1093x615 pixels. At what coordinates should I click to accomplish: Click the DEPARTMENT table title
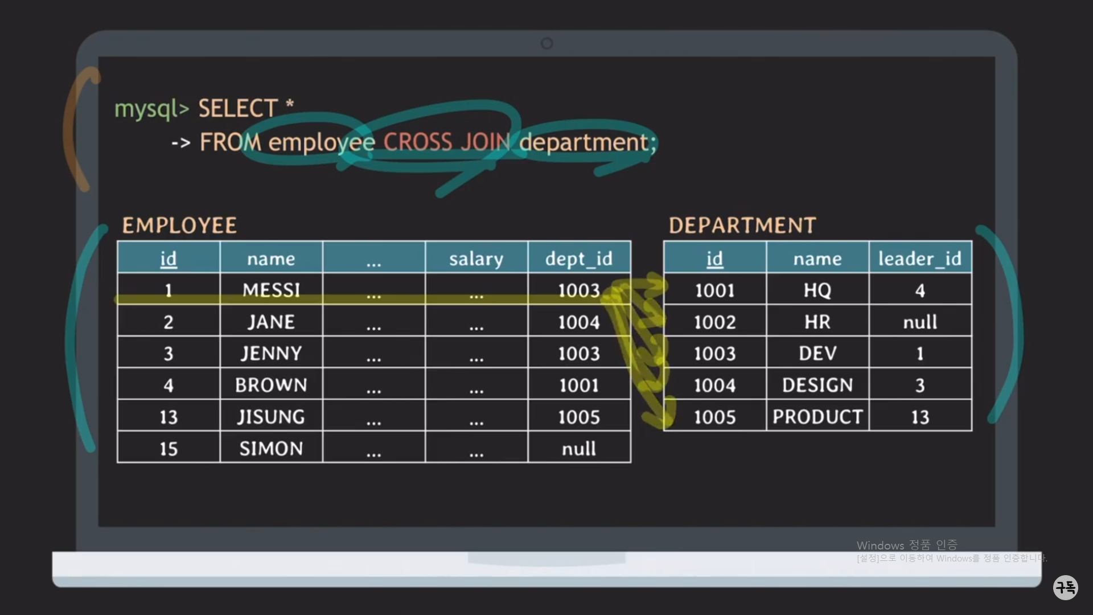tap(742, 225)
